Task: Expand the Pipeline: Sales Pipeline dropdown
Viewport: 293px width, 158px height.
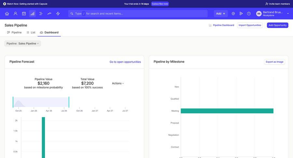Action: click(23, 43)
